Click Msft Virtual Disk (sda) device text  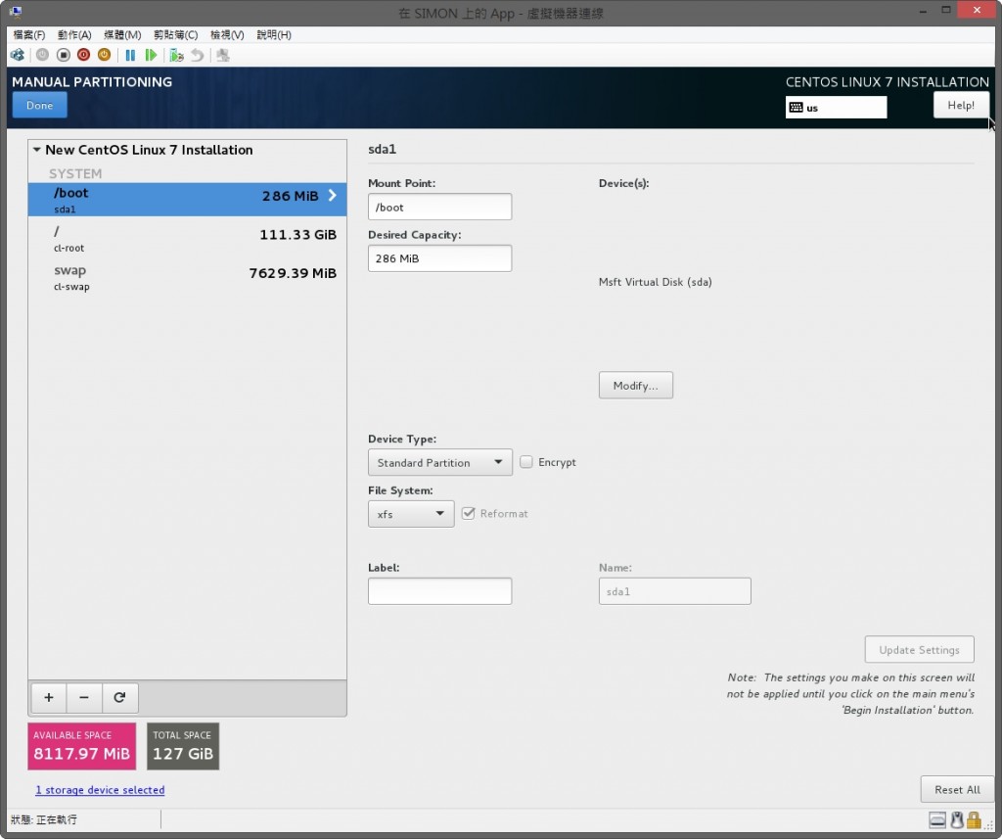[x=655, y=282]
